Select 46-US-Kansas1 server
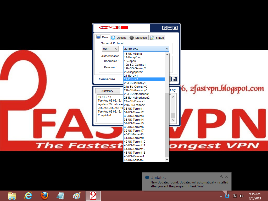The width and height of the screenshot is (268, 201). tap(144, 157)
